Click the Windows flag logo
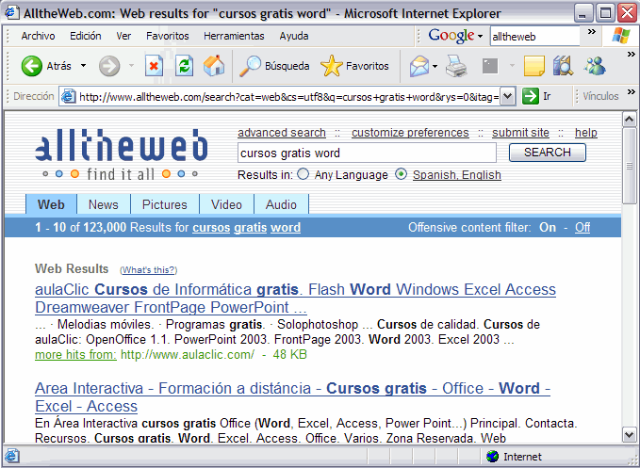640x468 pixels. (621, 36)
